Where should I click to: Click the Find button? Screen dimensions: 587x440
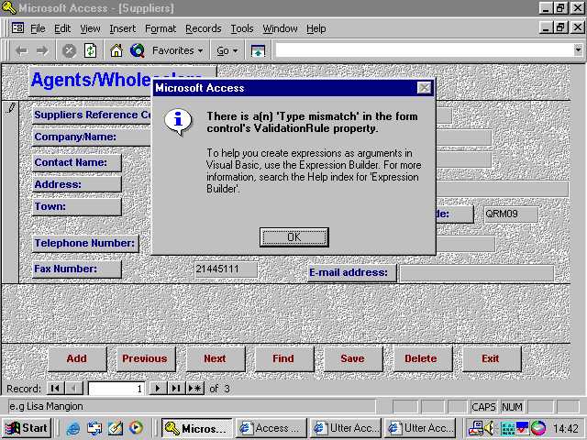tap(283, 358)
